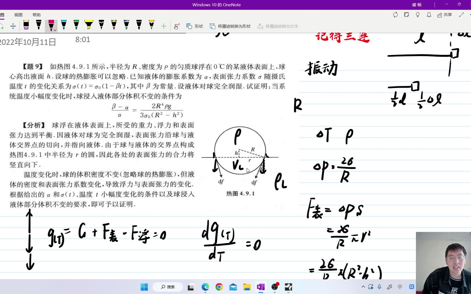
Task: Click the 【分析】 analysis heading
Action: pos(34,125)
